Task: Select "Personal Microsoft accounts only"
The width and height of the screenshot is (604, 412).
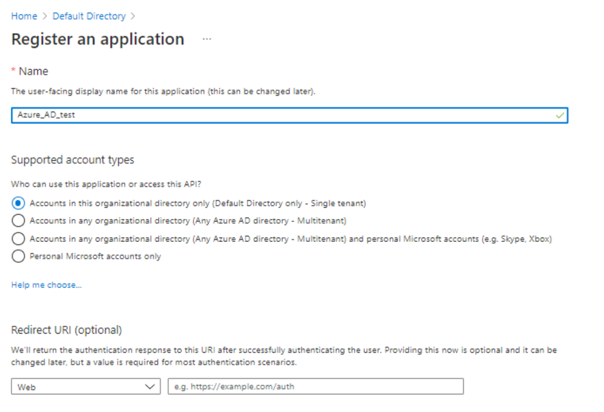Action: 18,256
